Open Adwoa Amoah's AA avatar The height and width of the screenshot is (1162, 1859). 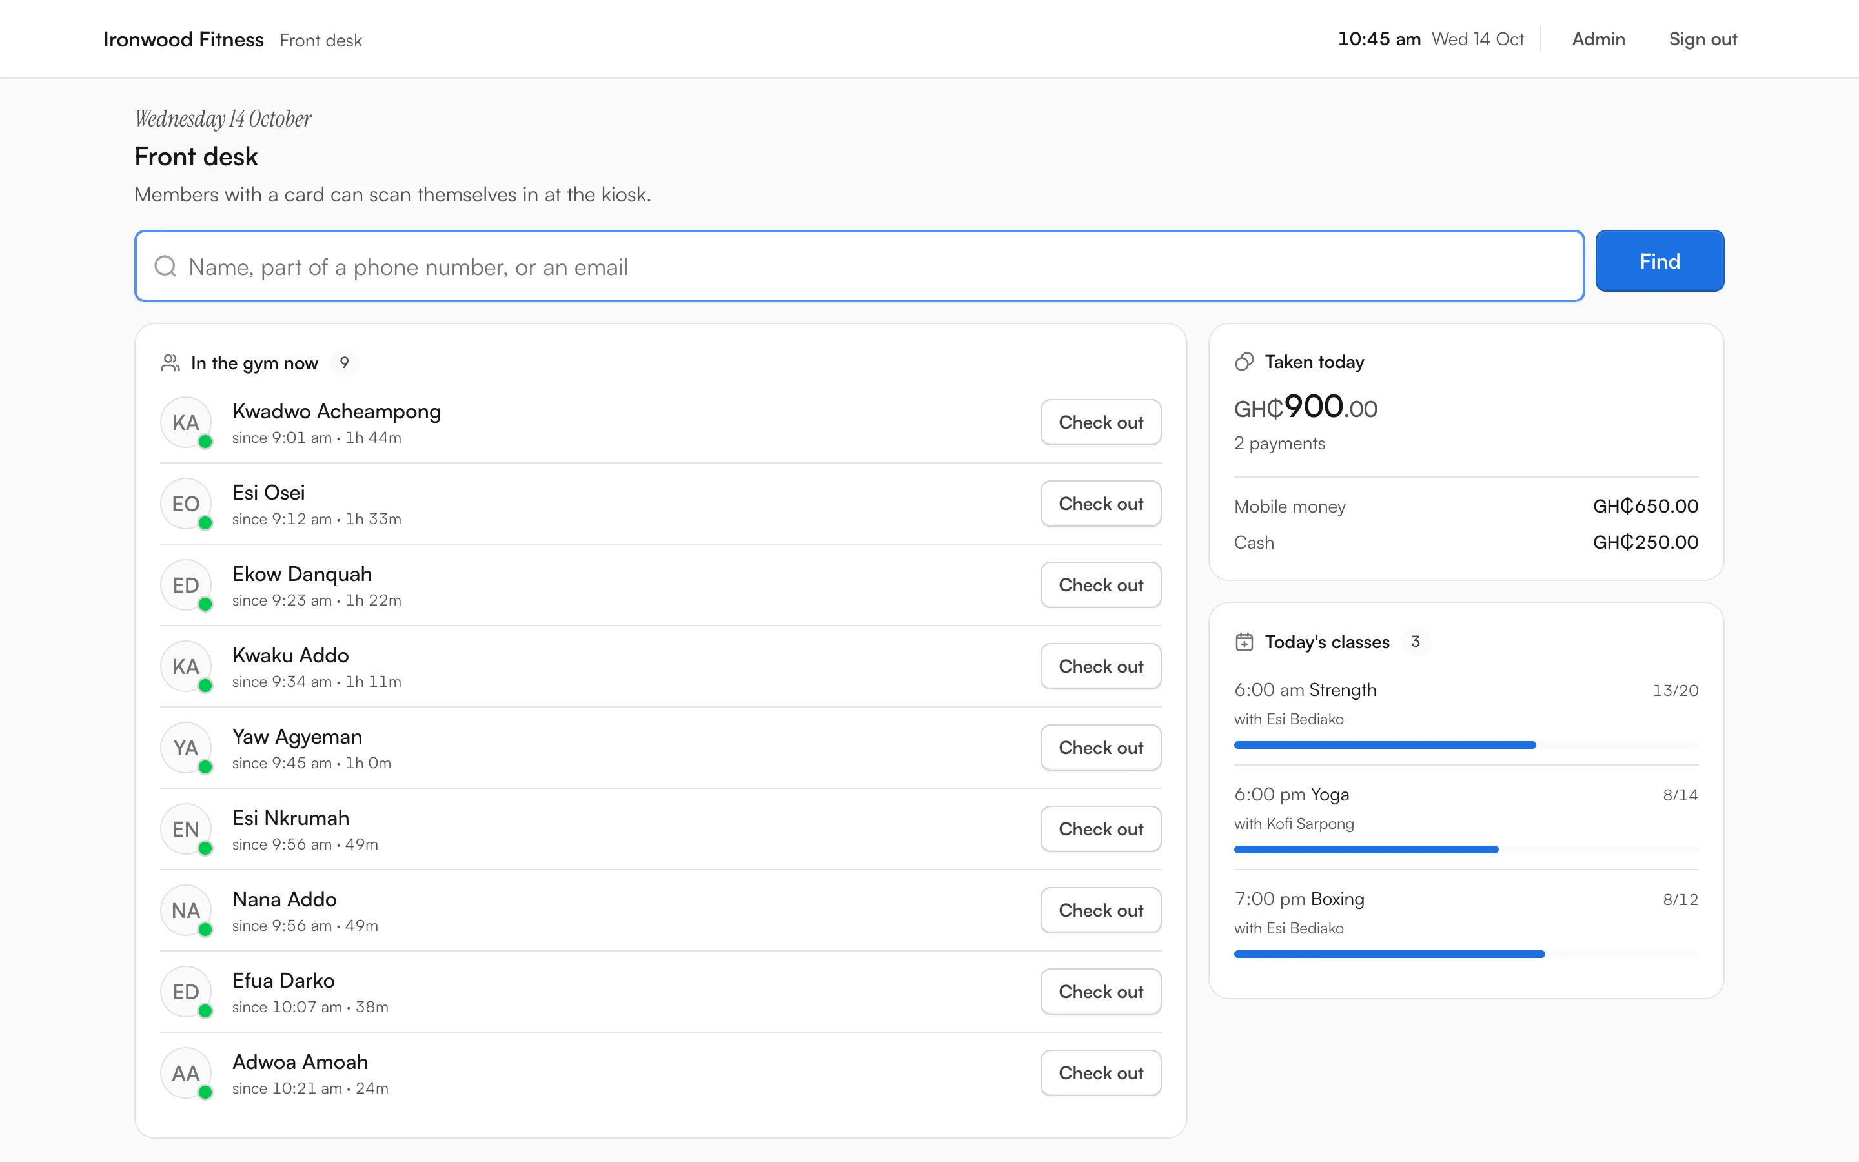(x=186, y=1074)
